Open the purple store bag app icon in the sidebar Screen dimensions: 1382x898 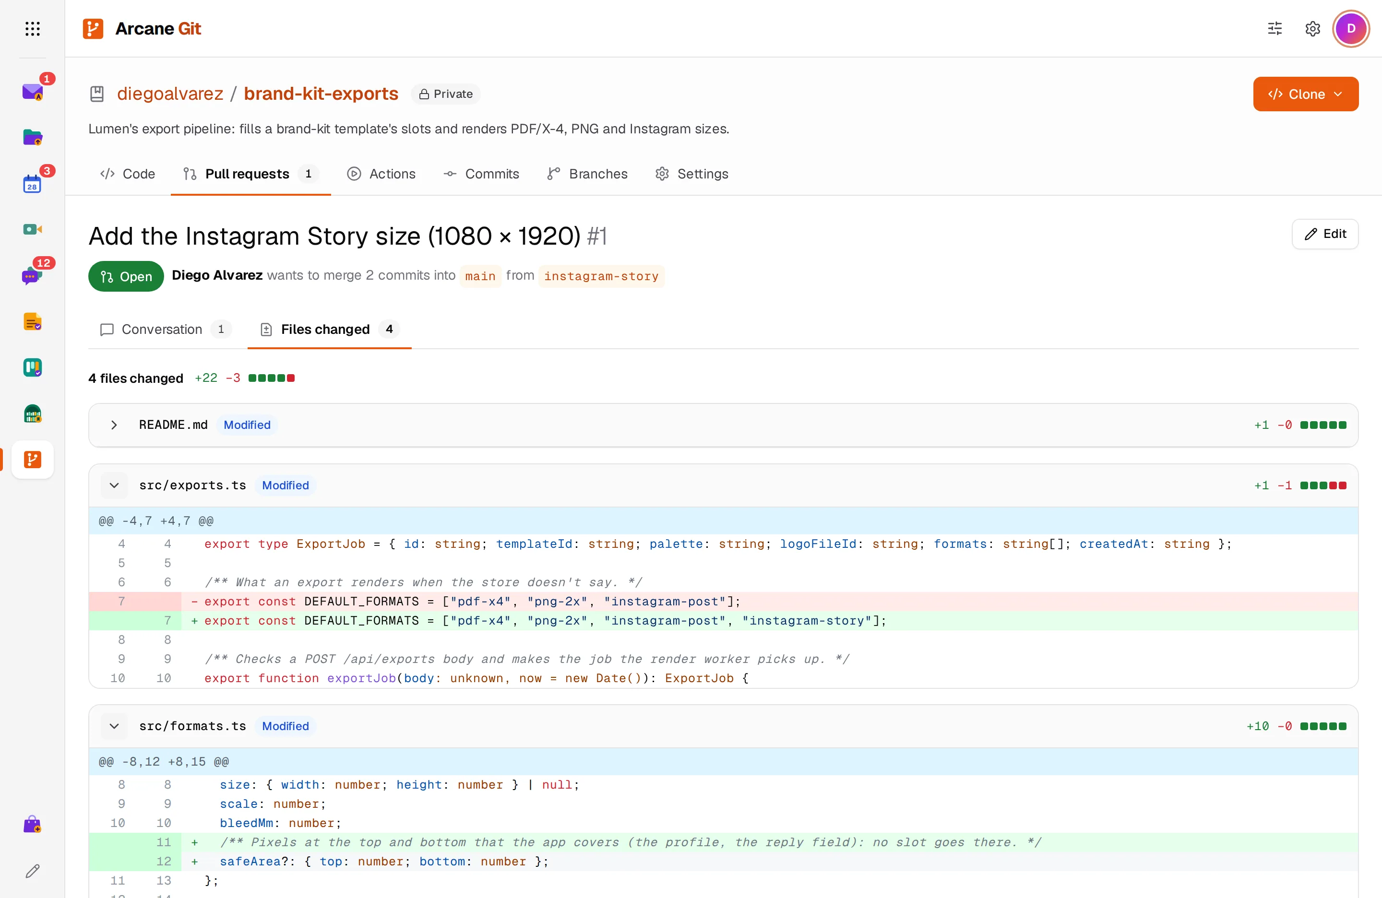tap(33, 824)
